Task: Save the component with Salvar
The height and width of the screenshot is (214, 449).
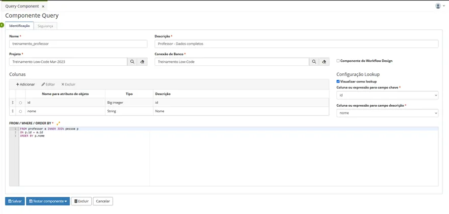Action: tap(15, 201)
